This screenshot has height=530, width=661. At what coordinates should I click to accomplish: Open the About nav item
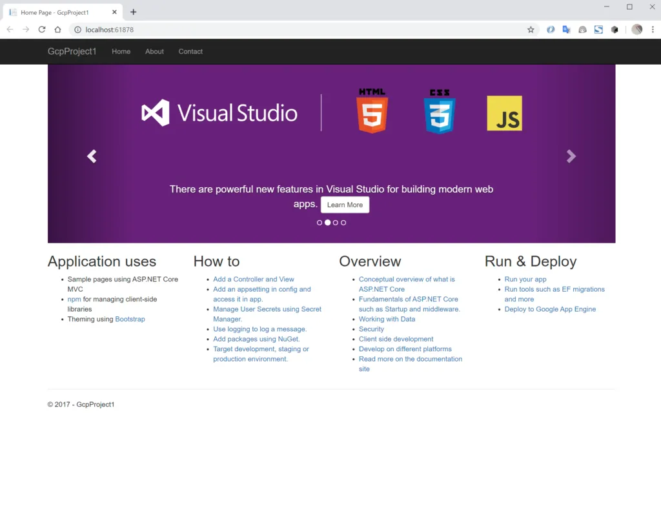[x=154, y=52]
